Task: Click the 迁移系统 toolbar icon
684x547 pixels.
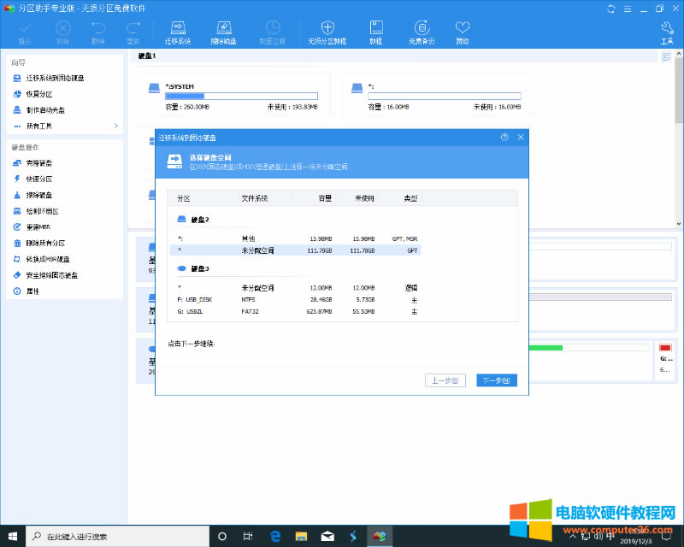Action: tap(178, 32)
